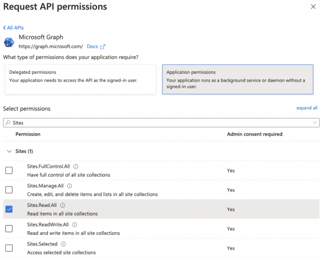This screenshot has width=325, height=262.
Task: Enable the Sites.FullControl.All checkbox
Action: pos(9,170)
